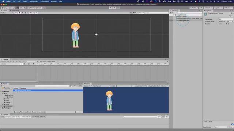Toggle Local/Global handle rotation

coord(38,8)
